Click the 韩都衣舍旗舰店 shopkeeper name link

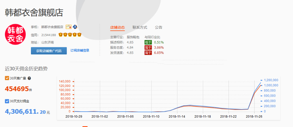pos(52,27)
